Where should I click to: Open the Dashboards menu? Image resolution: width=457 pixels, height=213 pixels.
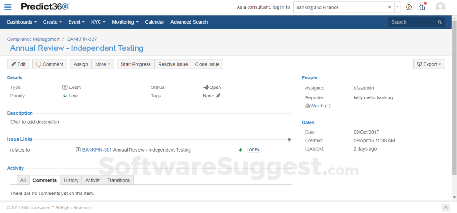coord(22,22)
